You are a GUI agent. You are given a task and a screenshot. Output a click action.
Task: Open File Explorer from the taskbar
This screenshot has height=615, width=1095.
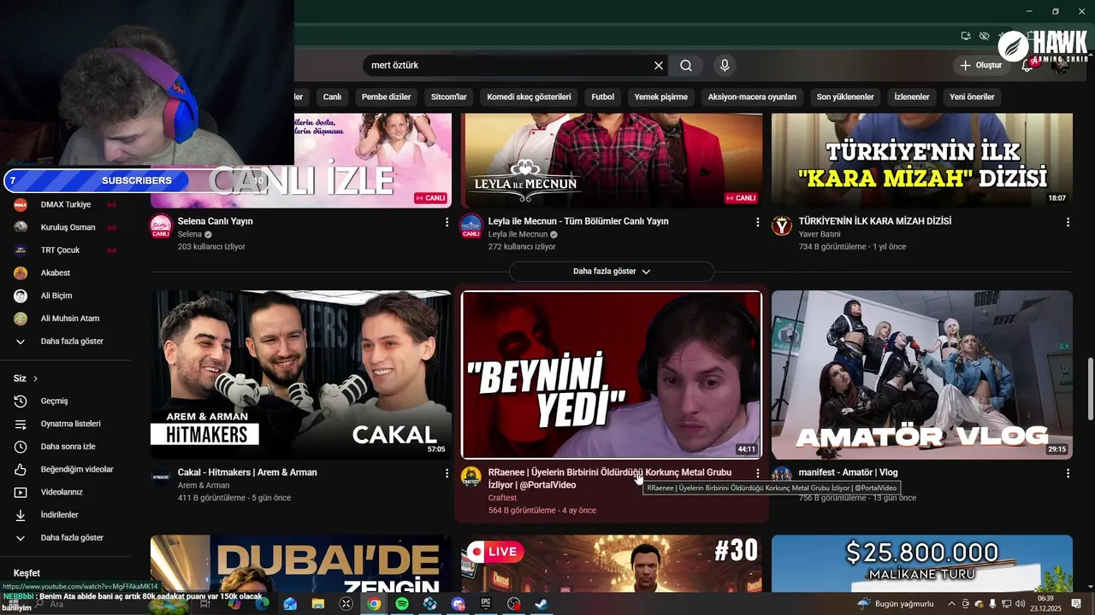(318, 604)
